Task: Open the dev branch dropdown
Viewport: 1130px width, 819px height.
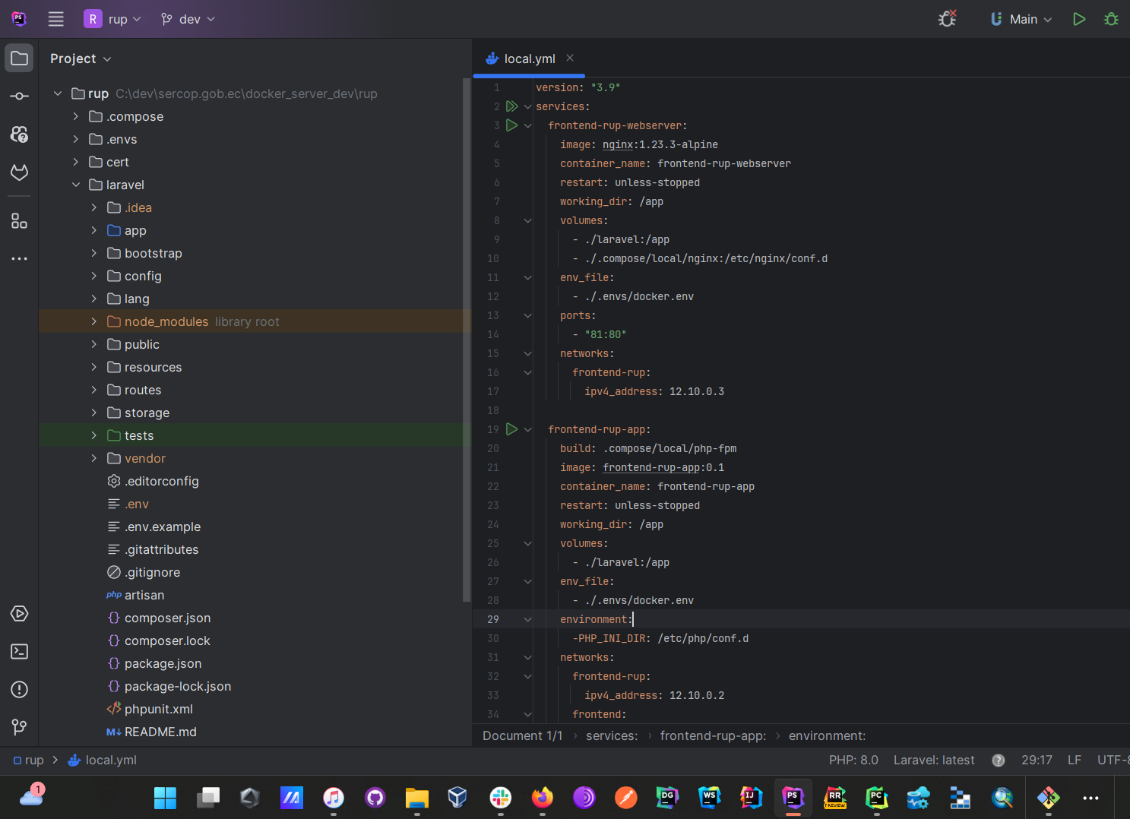Action: 188,19
